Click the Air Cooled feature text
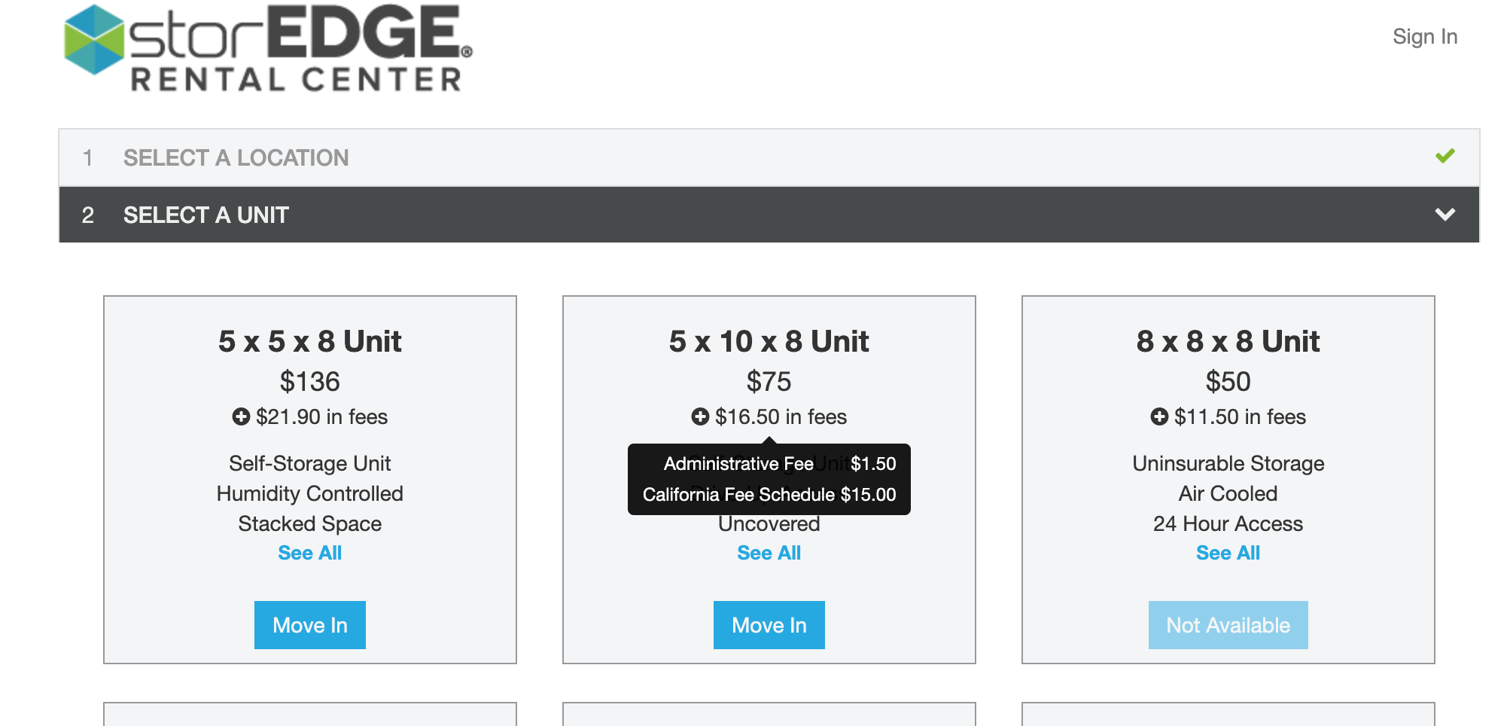The image size is (1510, 726). click(1228, 493)
